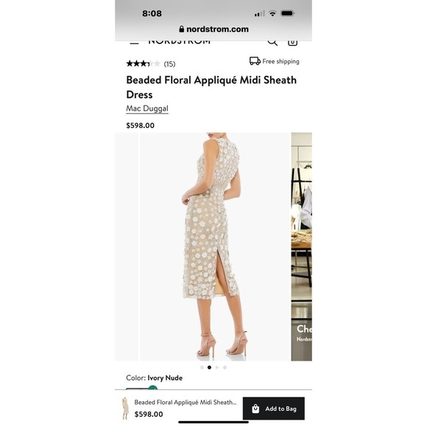Tap the lock icon beside nordstrom.com
427x427 pixels.
182,29
